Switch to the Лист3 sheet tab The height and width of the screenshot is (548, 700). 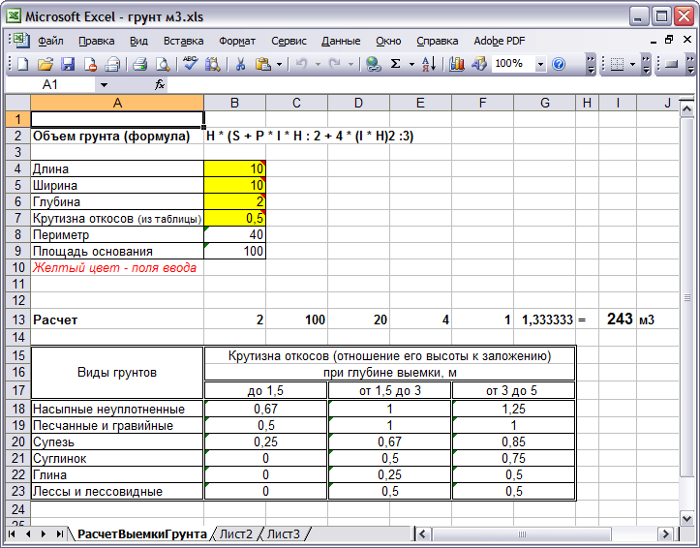click(x=283, y=533)
